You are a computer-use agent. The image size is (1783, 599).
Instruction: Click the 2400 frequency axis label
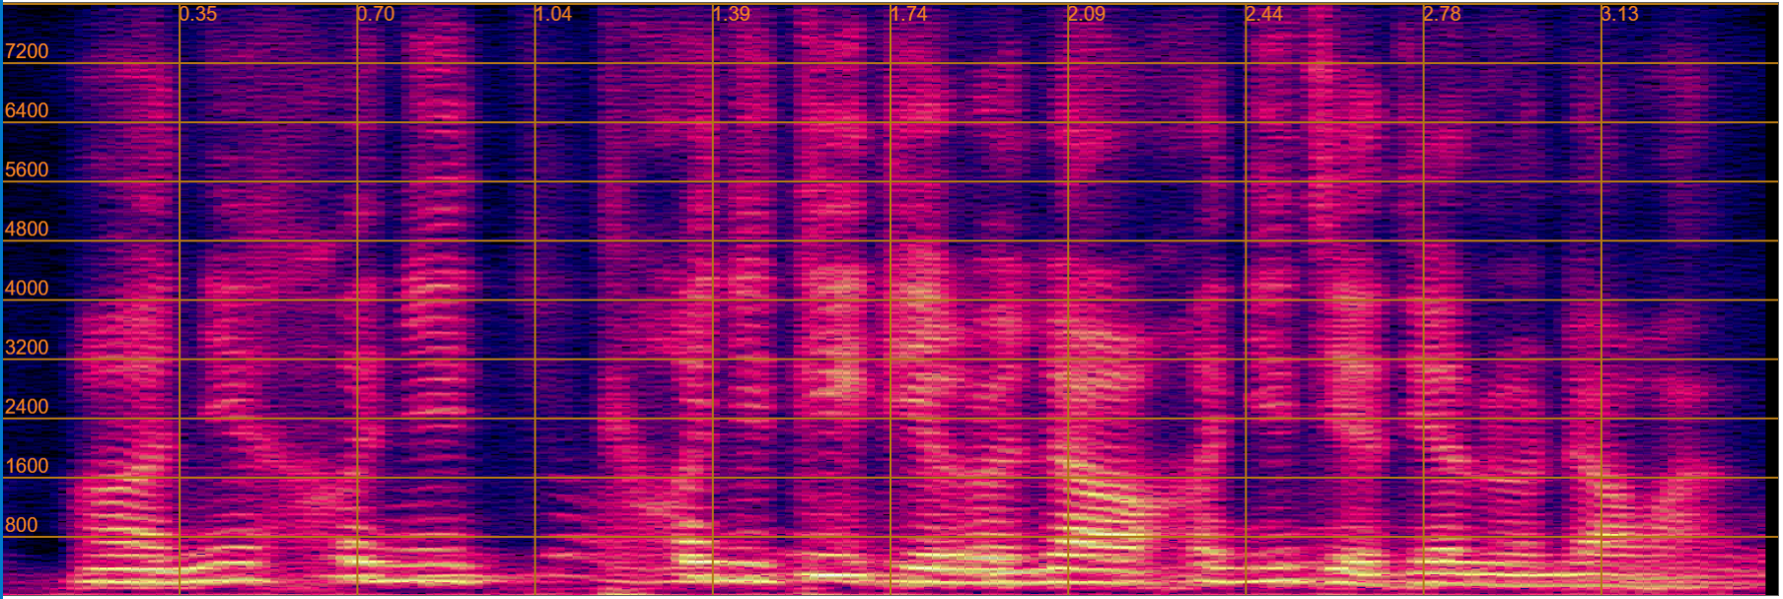(27, 406)
